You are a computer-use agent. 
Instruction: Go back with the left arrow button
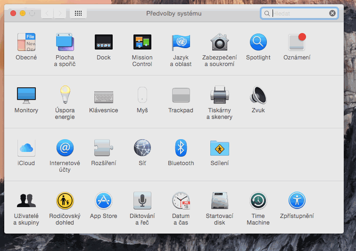(x=47, y=13)
